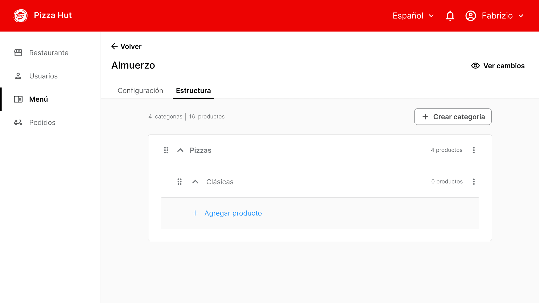Click the Pizza Hut logo icon
The width and height of the screenshot is (539, 303).
tap(21, 16)
